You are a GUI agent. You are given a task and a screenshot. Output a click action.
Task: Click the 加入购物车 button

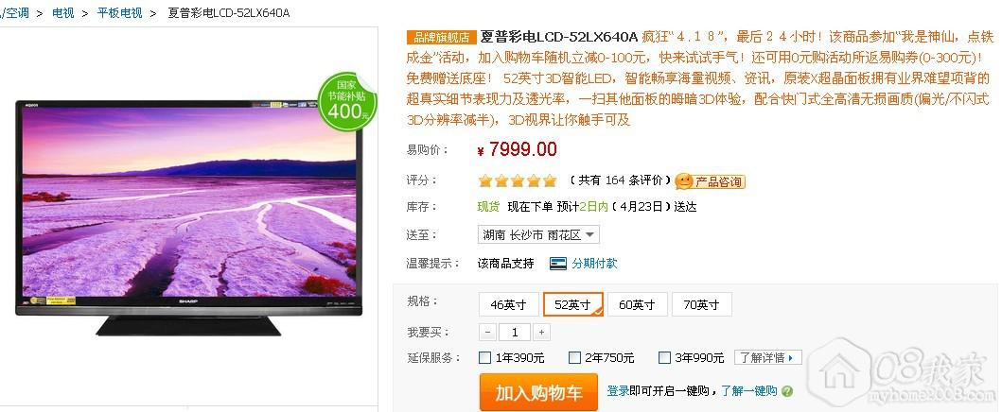(538, 392)
